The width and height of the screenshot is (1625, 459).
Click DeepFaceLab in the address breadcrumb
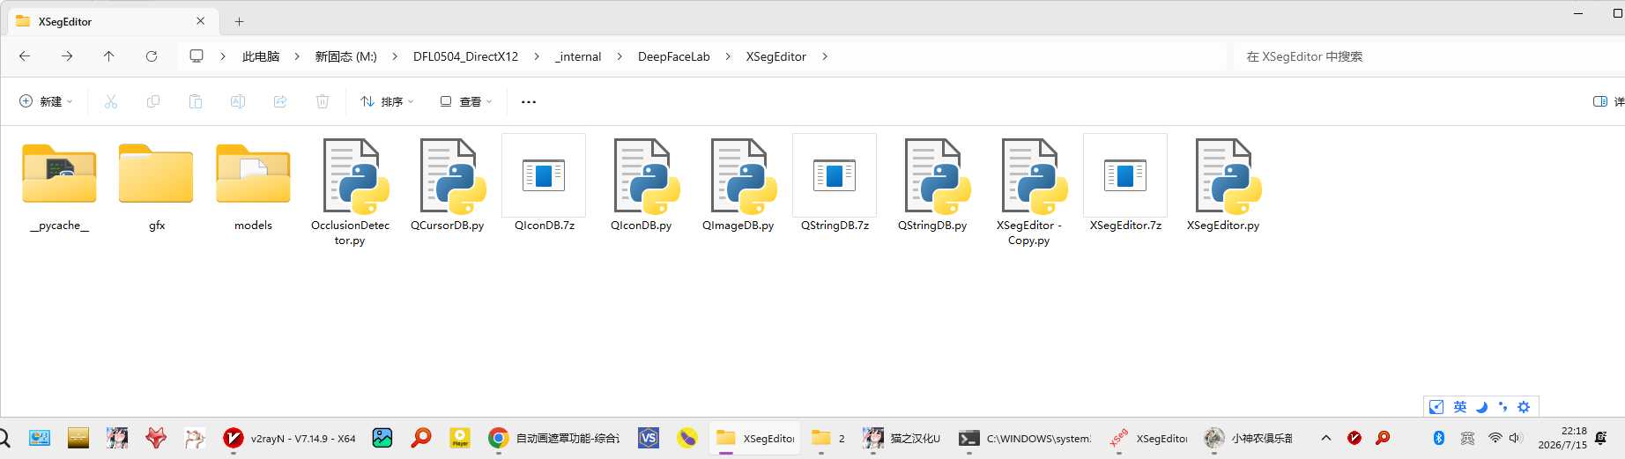(673, 56)
